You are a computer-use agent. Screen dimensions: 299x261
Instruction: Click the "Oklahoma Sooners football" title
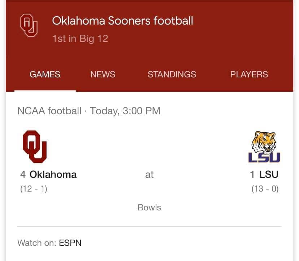122,21
